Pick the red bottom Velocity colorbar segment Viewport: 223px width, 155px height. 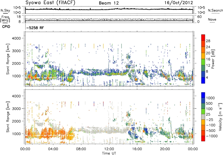[203, 138]
